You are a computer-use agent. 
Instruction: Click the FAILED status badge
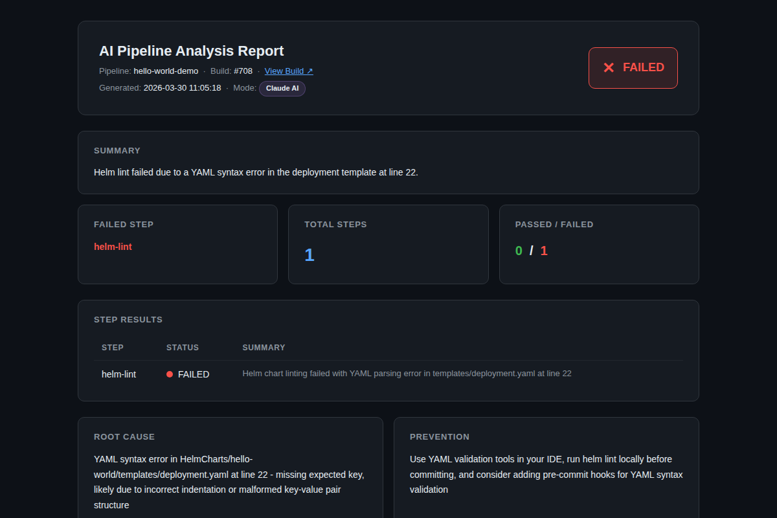[633, 67]
